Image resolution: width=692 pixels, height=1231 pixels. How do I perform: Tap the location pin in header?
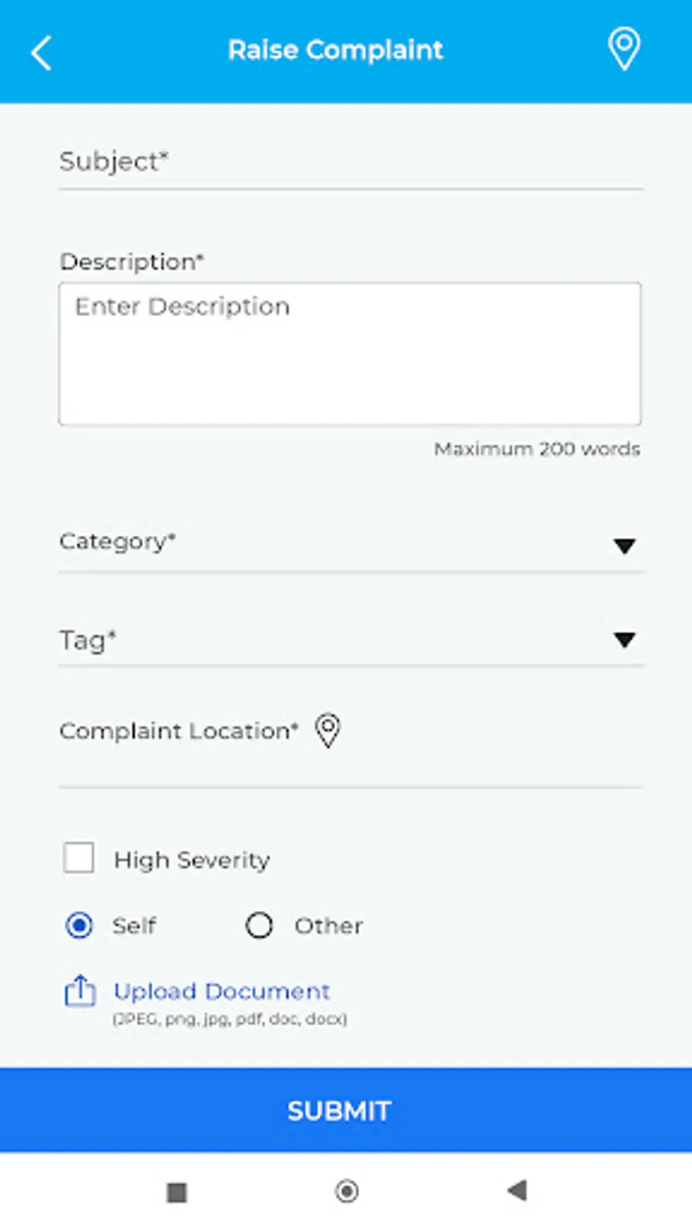pyautogui.click(x=624, y=49)
